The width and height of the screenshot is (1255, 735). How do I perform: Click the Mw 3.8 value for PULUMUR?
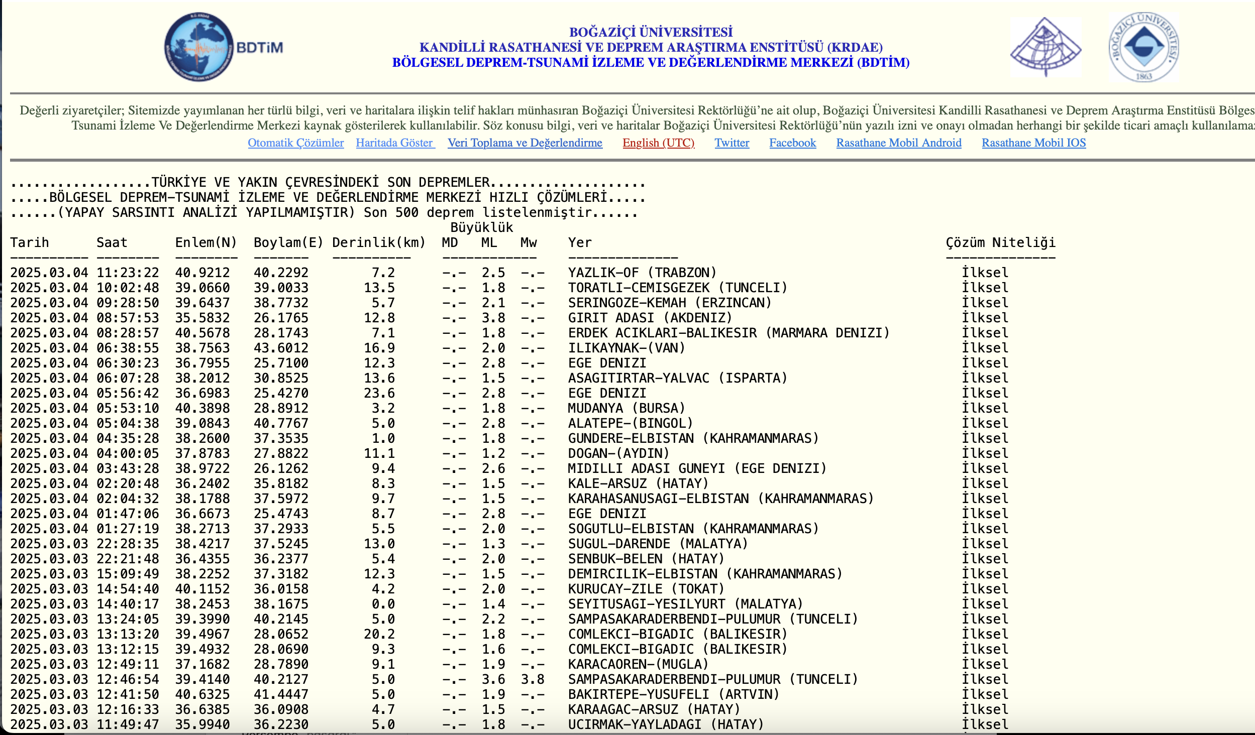click(x=533, y=679)
